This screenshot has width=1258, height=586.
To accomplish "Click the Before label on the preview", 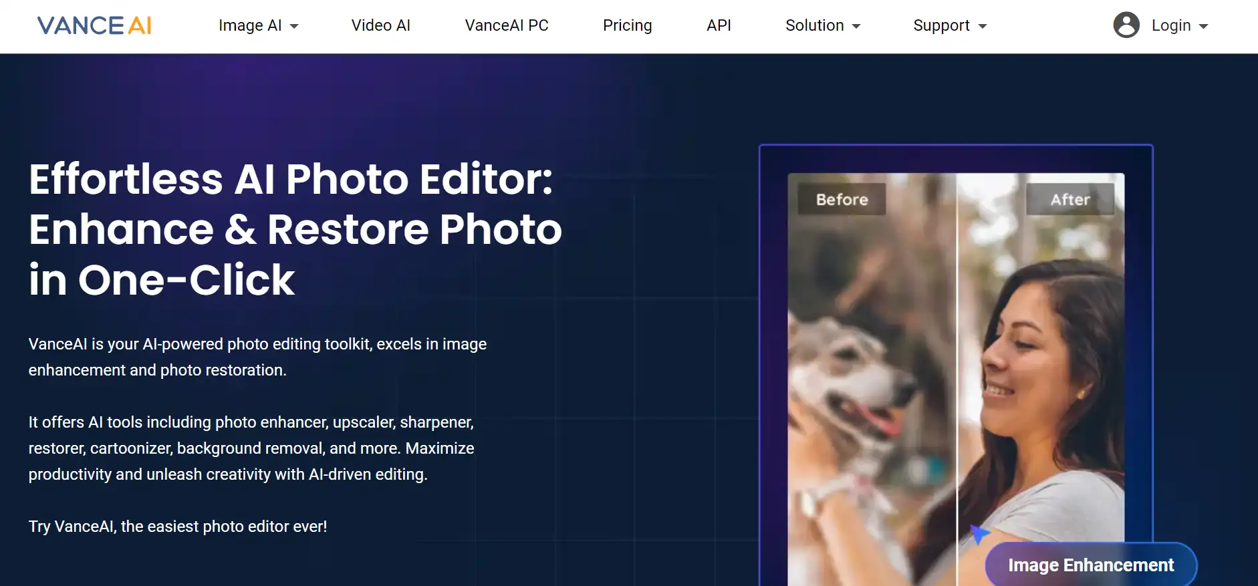I will pyautogui.click(x=842, y=199).
